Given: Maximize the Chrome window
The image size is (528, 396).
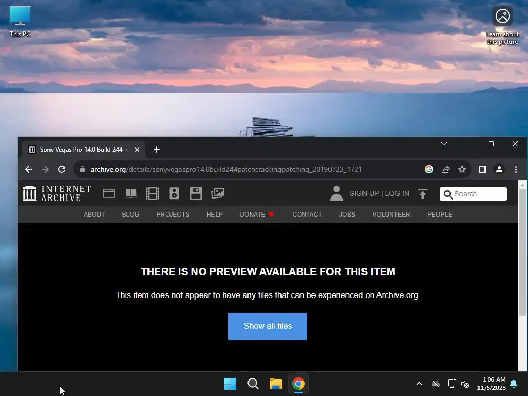Looking at the screenshot, I should click(x=491, y=144).
